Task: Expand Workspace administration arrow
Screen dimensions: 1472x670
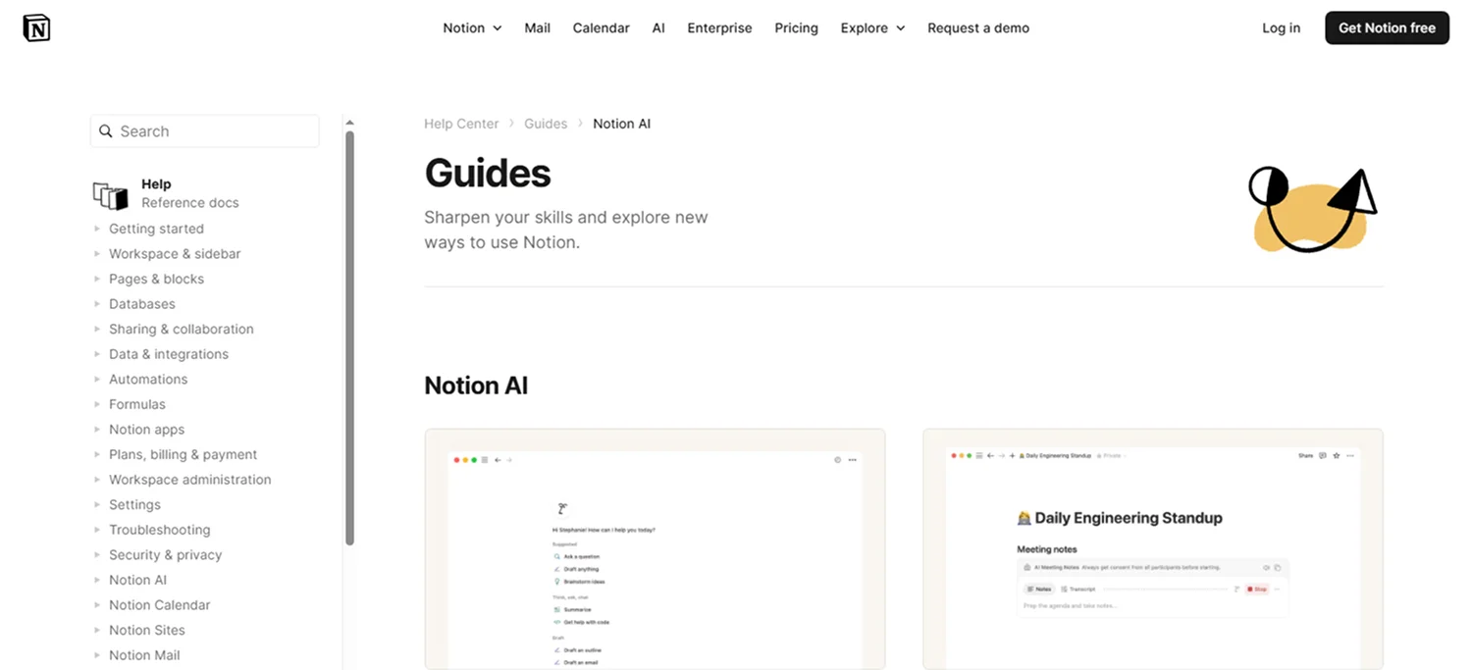Action: 97,480
